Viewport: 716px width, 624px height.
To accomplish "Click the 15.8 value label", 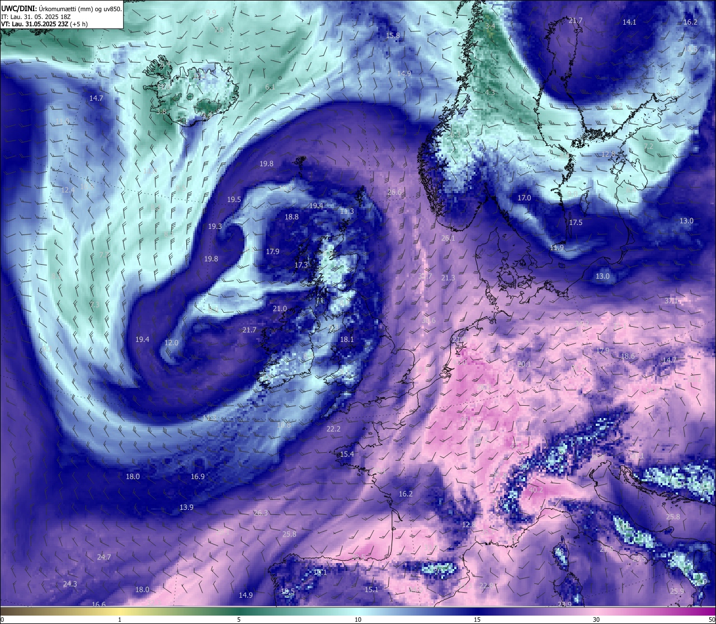I will click(393, 36).
